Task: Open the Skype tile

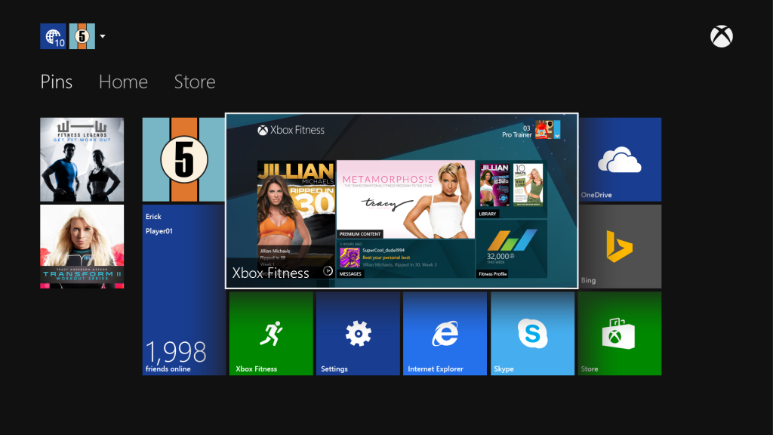Action: tap(532, 333)
